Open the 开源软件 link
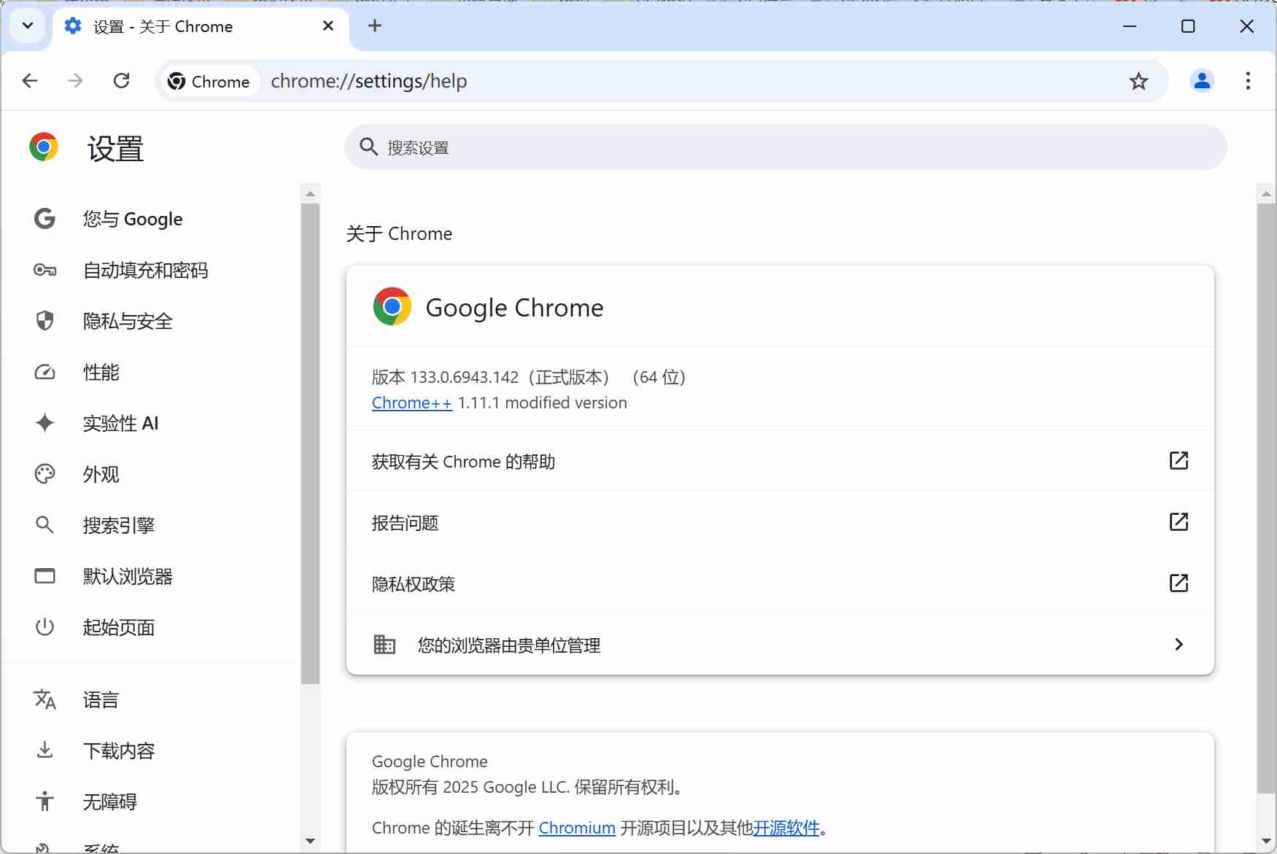 (786, 828)
